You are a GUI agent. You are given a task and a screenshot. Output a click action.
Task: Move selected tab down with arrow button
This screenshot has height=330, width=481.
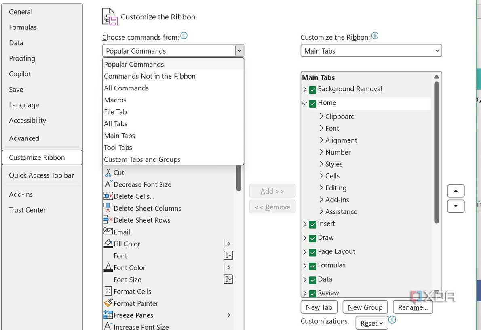click(x=456, y=206)
